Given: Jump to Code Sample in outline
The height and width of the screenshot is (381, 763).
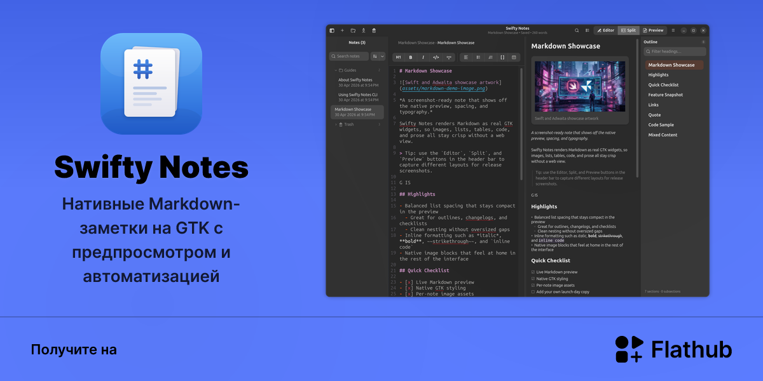Looking at the screenshot, I should click(x=661, y=125).
